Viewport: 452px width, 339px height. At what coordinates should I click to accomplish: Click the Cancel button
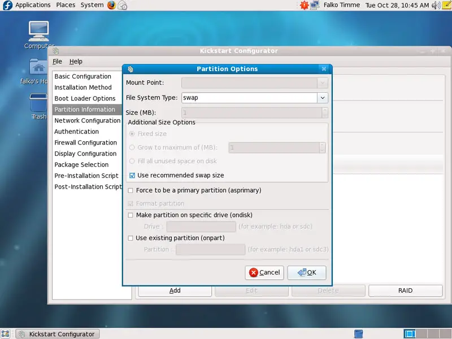pyautogui.click(x=264, y=272)
